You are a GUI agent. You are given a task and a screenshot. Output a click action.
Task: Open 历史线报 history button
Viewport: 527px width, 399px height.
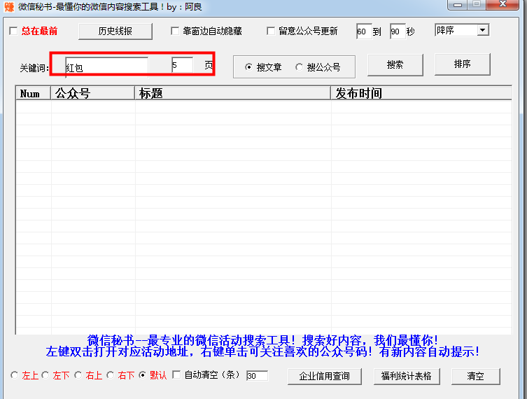(115, 31)
